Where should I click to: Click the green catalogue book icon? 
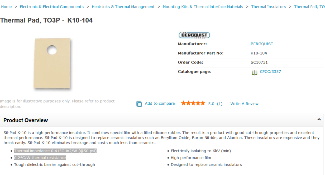(254, 72)
